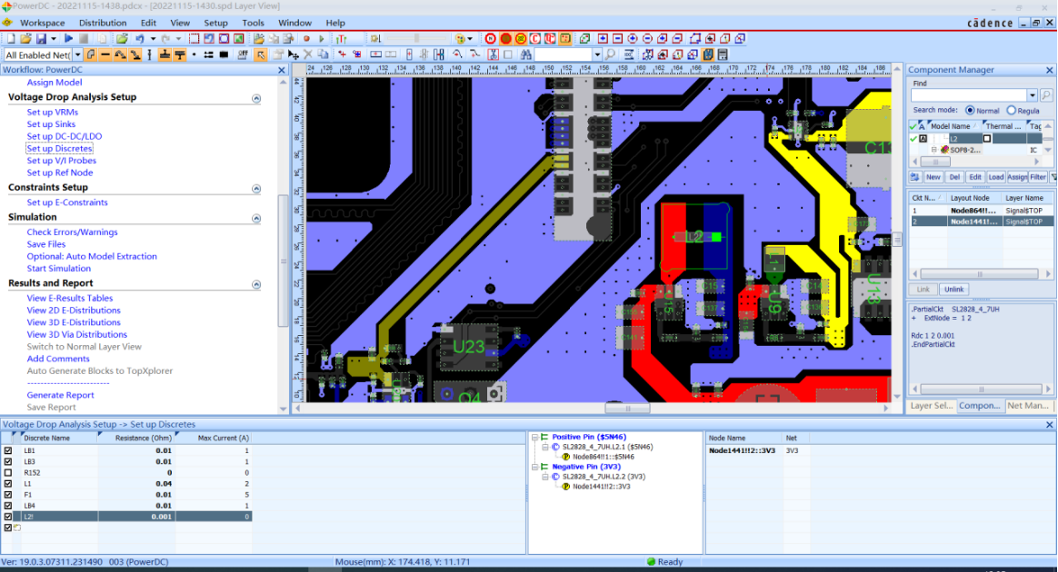Click the white circled C toolbar icon

[x=535, y=38]
